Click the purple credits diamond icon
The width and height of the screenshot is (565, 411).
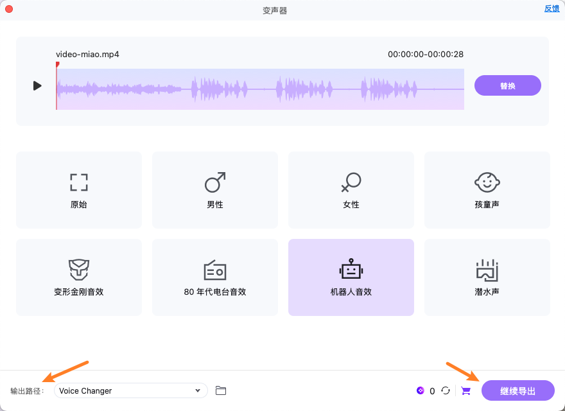coord(422,390)
